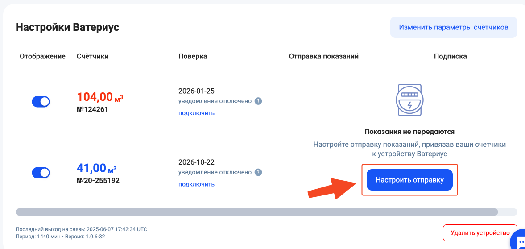Click help icon beside the 2026-01-25 notification status
Image resolution: width=525 pixels, height=249 pixels.
pos(258,101)
